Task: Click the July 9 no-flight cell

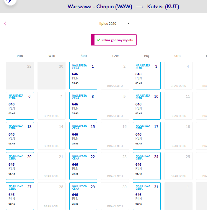Action: pos(115,106)
